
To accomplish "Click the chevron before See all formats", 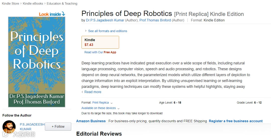I will (86, 31).
